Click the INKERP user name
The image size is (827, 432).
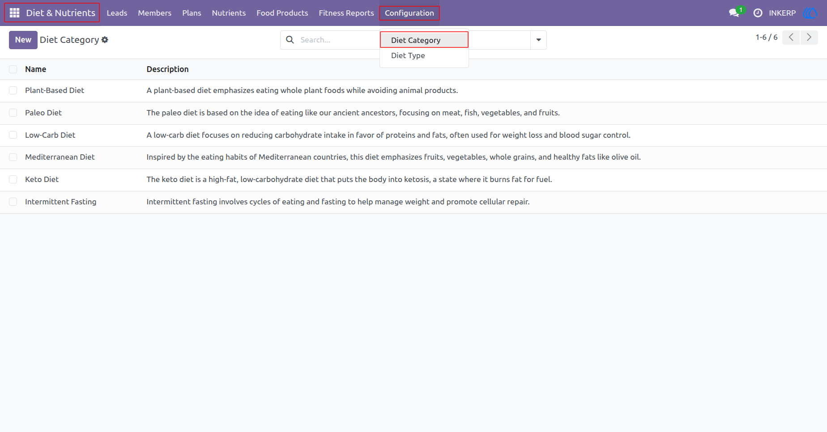[x=782, y=13]
